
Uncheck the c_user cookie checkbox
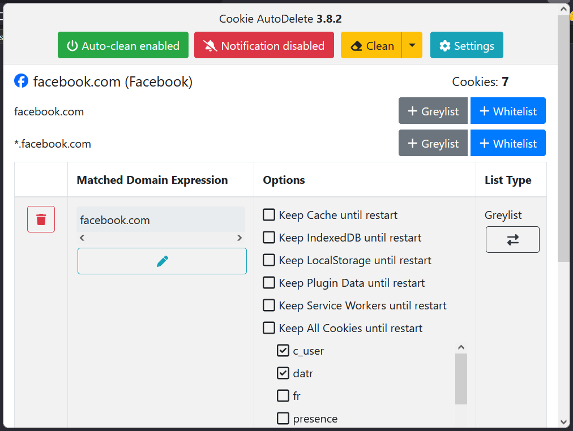click(x=283, y=351)
